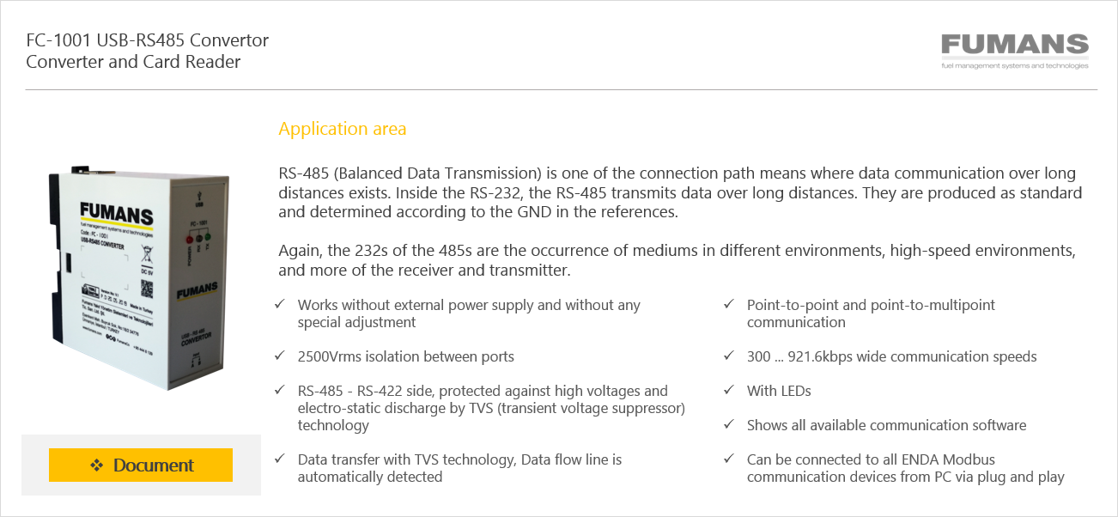Click 'fuel management systems and technologies' tagline
The height and width of the screenshot is (517, 1118).
(x=1015, y=66)
